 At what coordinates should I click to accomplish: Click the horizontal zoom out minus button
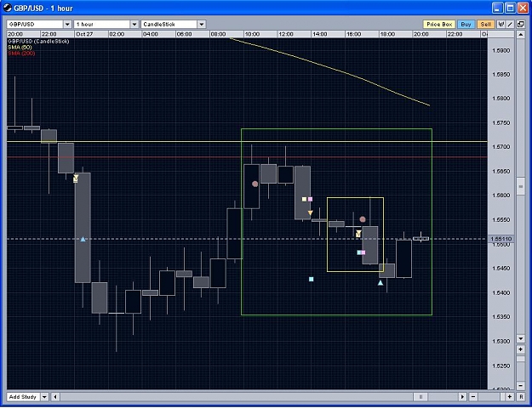tap(473, 397)
